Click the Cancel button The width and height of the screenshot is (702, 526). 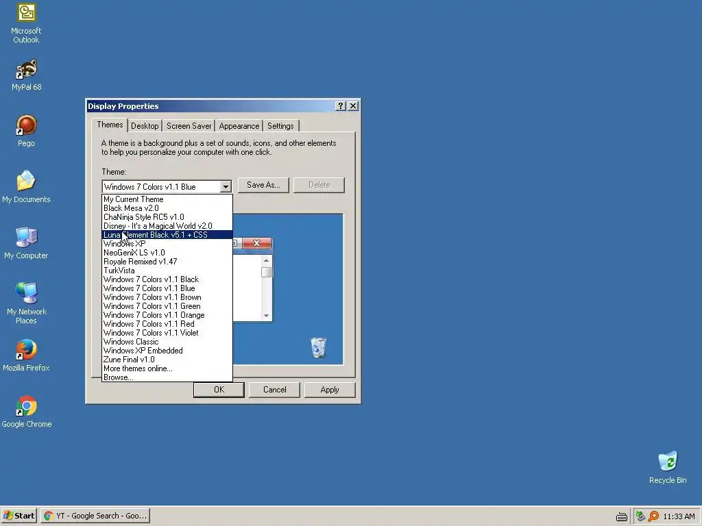pos(274,390)
